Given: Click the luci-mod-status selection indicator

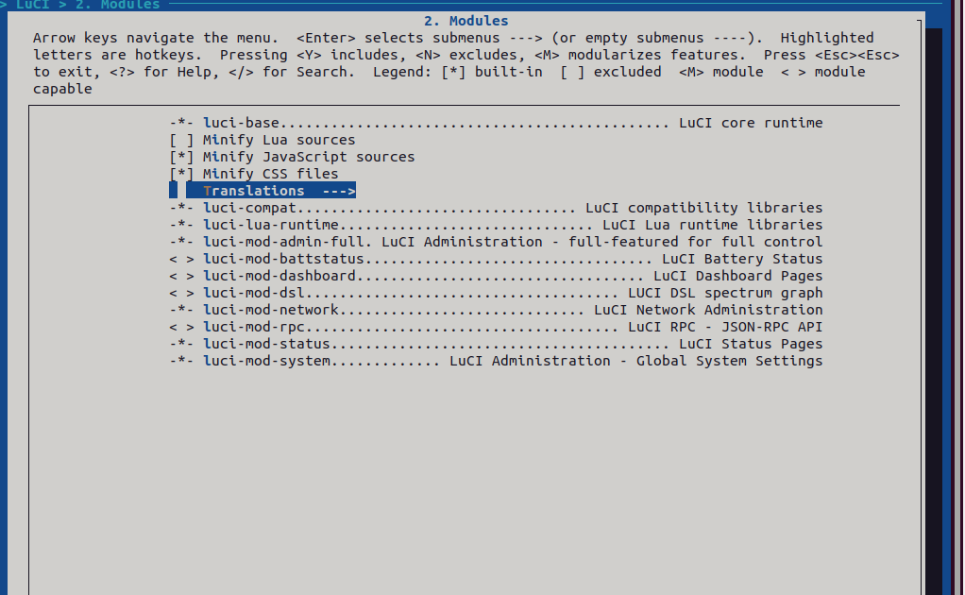Looking at the screenshot, I should pos(181,344).
